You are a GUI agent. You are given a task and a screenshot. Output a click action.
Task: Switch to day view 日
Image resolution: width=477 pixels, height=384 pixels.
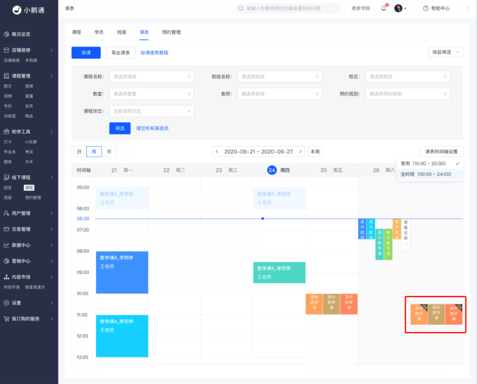(79, 152)
